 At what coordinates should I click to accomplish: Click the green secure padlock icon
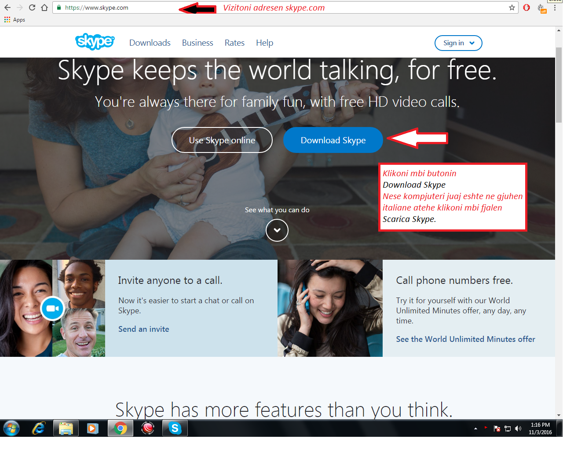click(x=59, y=7)
